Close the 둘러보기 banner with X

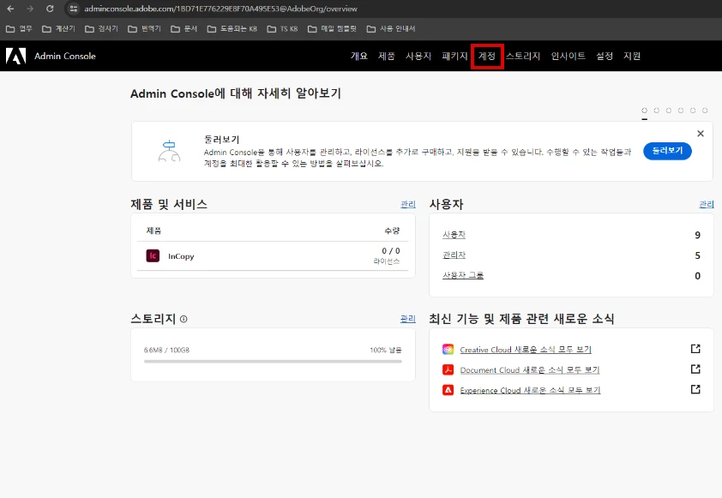701,134
